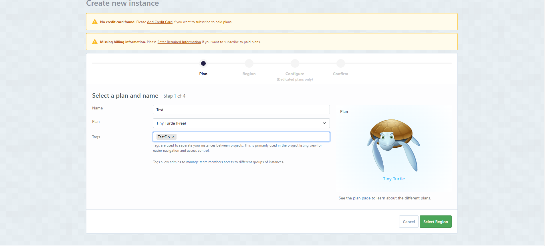Open the manage team members access link
Image resolution: width=545 pixels, height=246 pixels.
tap(210, 162)
